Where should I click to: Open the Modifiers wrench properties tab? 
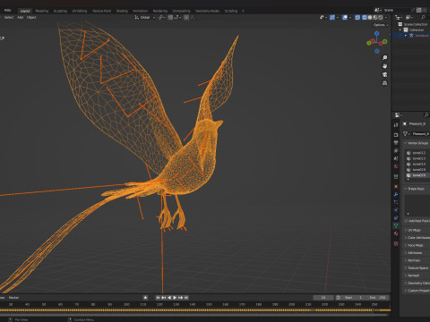pyautogui.click(x=396, y=194)
